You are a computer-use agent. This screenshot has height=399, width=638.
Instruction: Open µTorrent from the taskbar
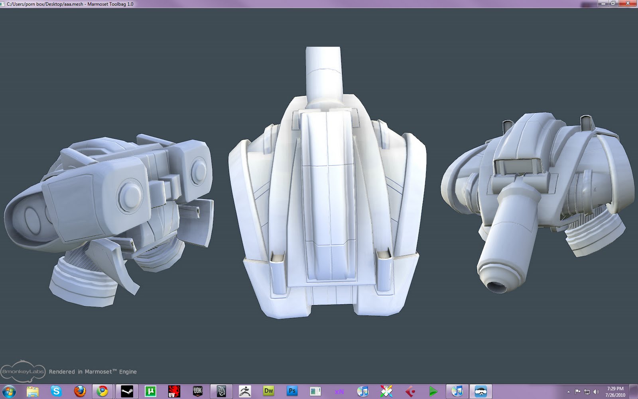(x=151, y=391)
